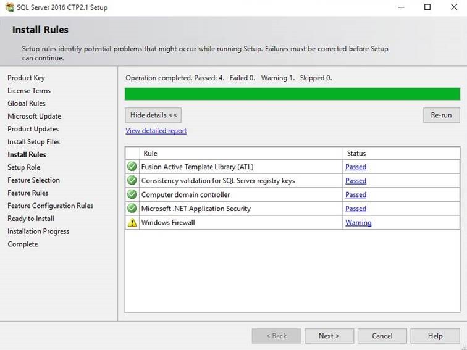Select the Setup Role step
The image size is (467, 350).
pos(24,167)
